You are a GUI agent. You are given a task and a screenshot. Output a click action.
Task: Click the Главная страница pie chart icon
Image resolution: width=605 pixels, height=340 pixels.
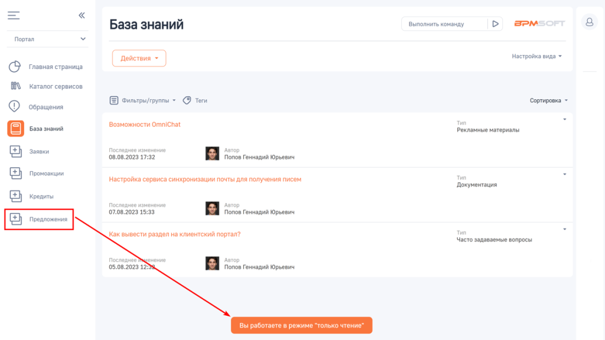(15, 67)
